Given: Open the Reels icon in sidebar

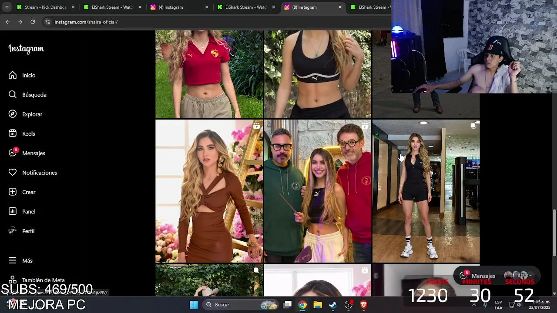Looking at the screenshot, I should (x=13, y=133).
